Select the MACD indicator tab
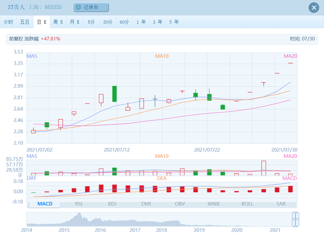 (45, 204)
